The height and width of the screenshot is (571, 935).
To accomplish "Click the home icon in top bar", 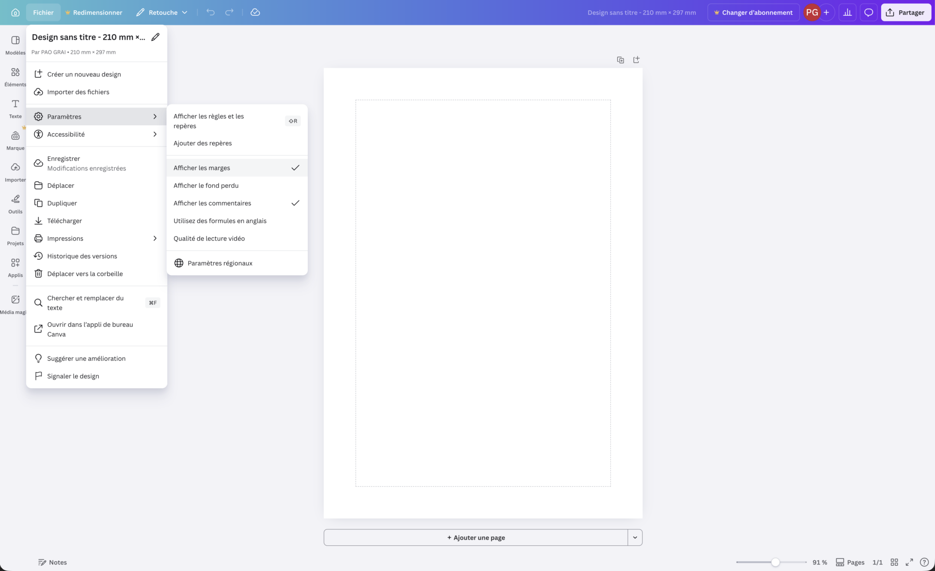I will click(15, 12).
